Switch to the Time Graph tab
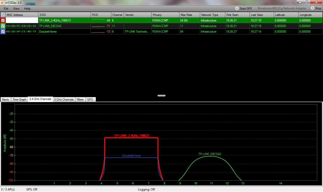Image resolution: width=323 pixels, height=192 pixels. click(x=19, y=100)
